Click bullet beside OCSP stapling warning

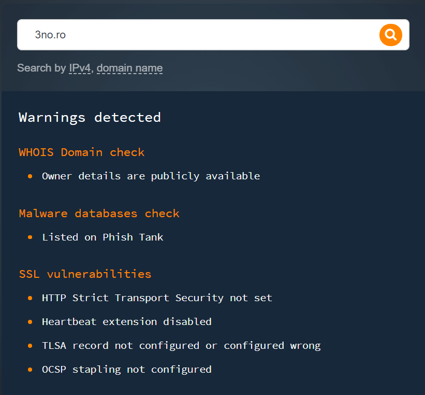[30, 370]
